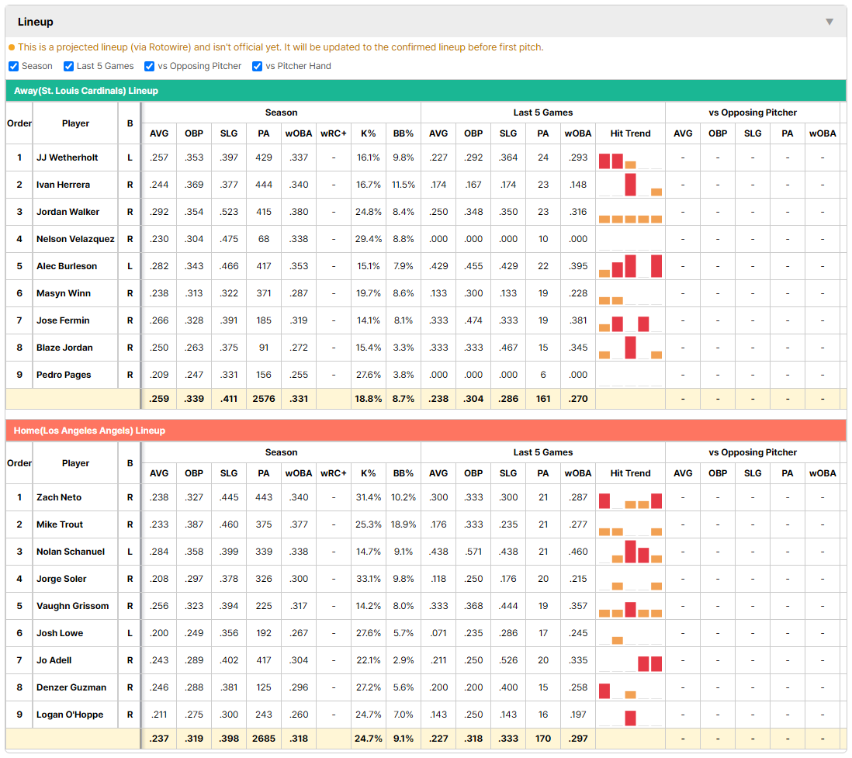Viewport: 852px width, 758px height.
Task: Click Logan O'Hoppe's hit trend bar
Action: [630, 718]
